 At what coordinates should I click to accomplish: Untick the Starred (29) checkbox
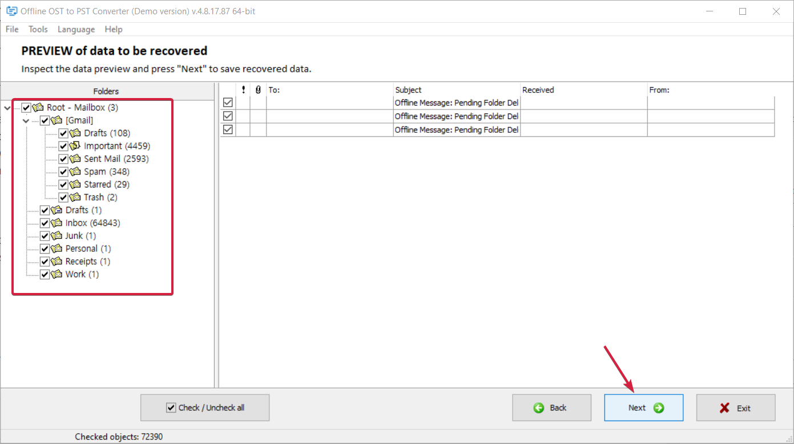[x=63, y=184]
